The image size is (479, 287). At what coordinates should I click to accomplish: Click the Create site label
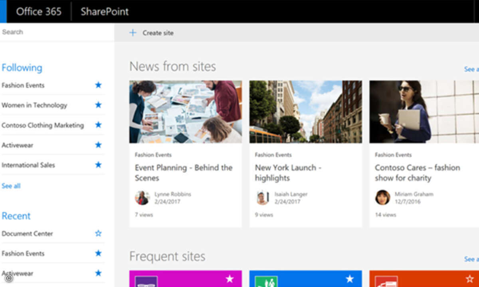[x=158, y=33]
